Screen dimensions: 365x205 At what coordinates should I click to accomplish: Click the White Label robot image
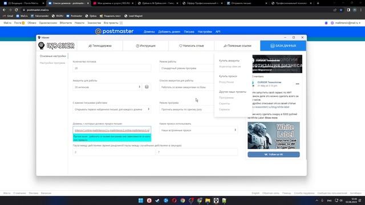(x=274, y=136)
